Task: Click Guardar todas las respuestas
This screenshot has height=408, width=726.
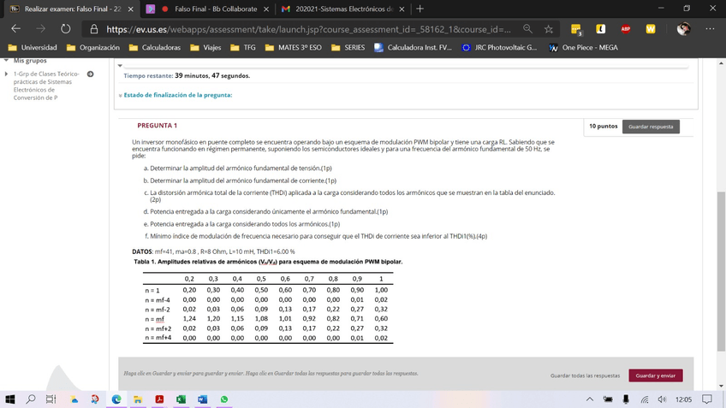Action: [585, 375]
